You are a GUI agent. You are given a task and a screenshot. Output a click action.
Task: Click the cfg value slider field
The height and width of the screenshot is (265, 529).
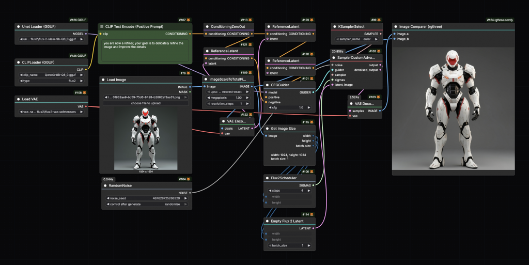[x=290, y=107]
